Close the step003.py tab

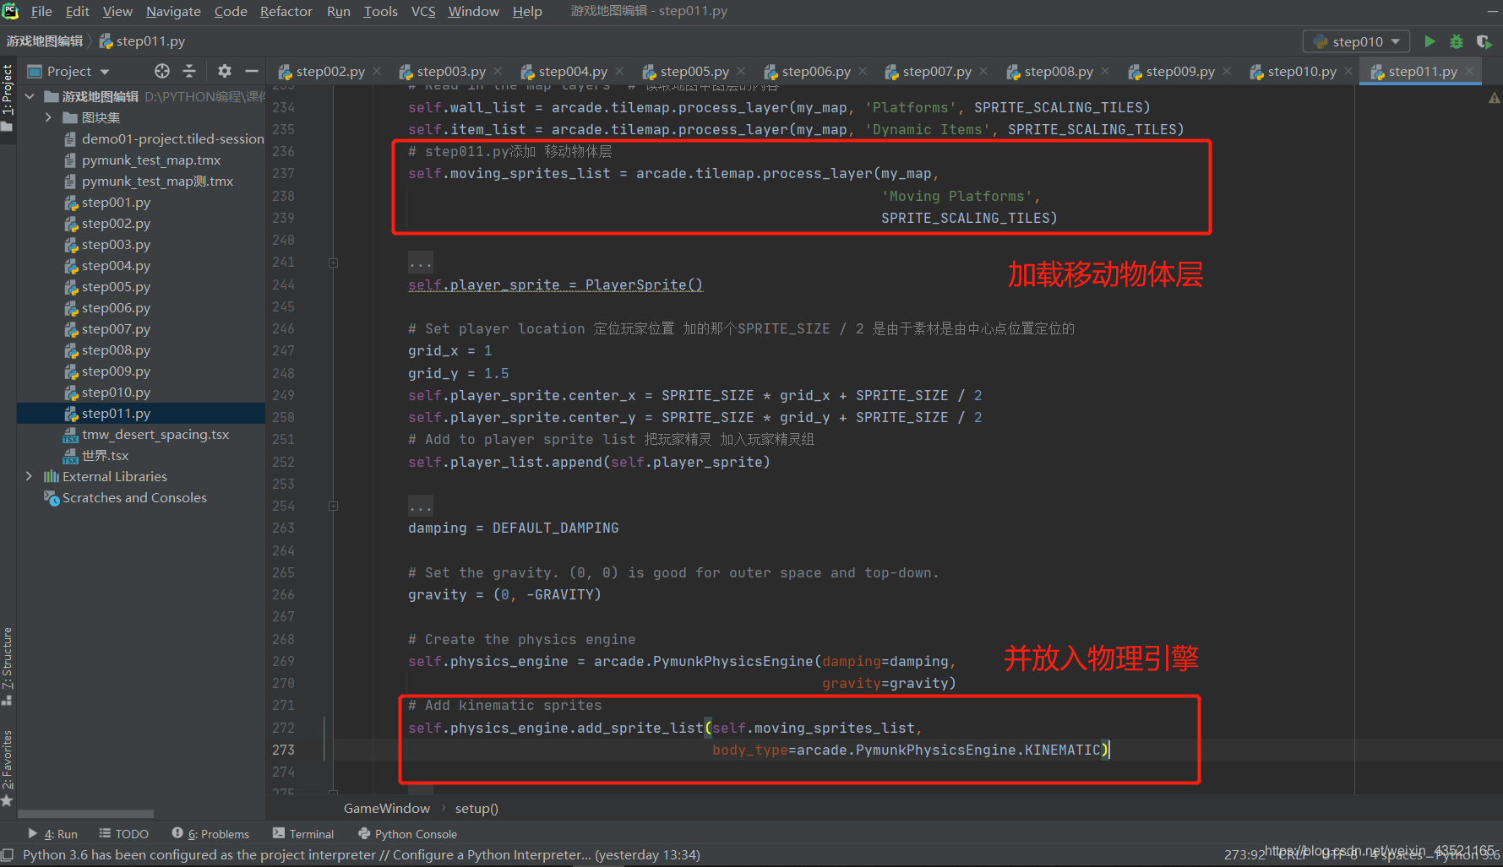click(498, 71)
